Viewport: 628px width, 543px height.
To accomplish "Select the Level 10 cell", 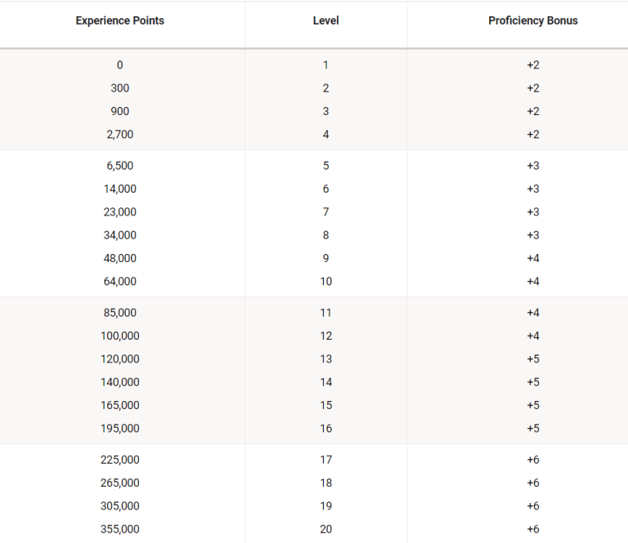I will pos(325,282).
